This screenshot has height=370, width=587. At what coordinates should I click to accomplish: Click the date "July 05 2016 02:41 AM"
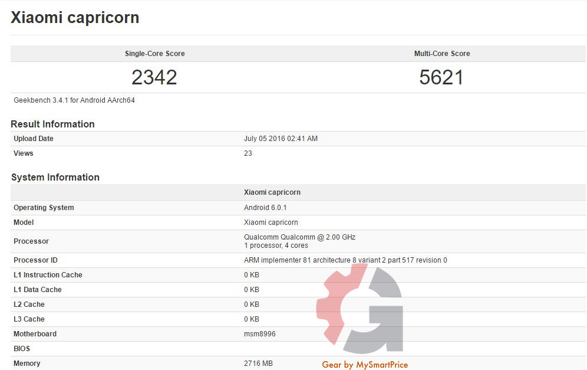coord(281,138)
